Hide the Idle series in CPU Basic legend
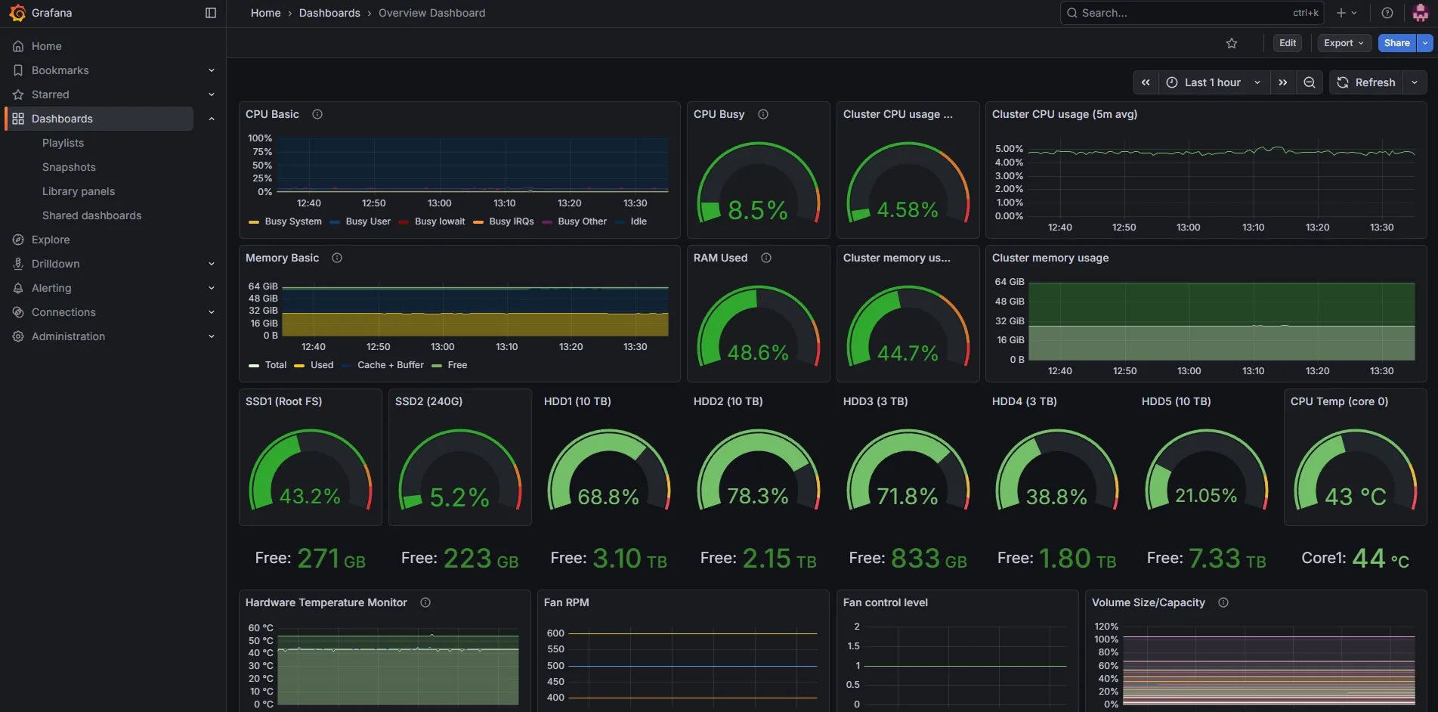1438x712 pixels. tap(637, 221)
